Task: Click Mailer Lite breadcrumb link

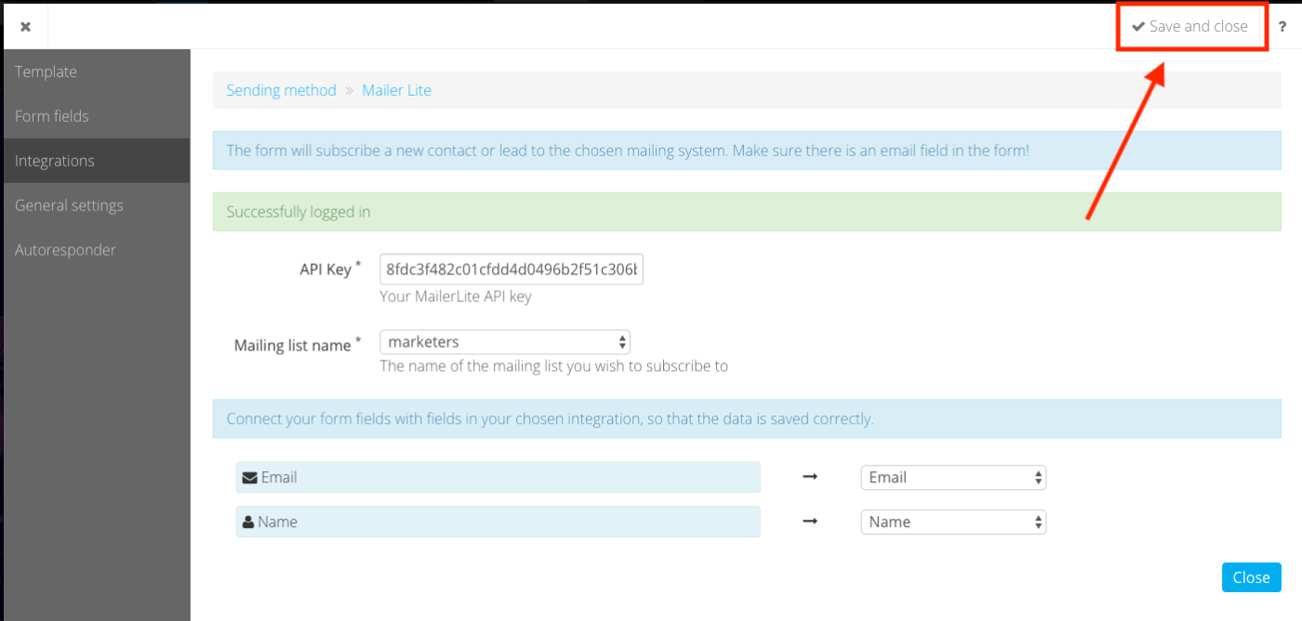Action: pyautogui.click(x=396, y=90)
